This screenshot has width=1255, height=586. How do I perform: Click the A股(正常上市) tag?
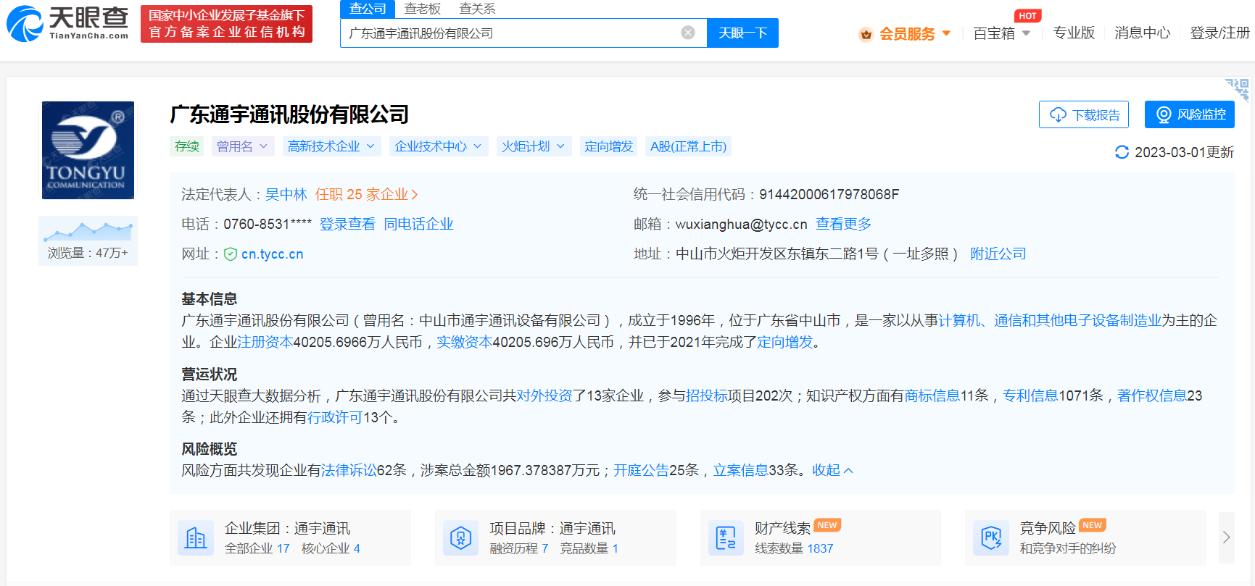(x=689, y=146)
